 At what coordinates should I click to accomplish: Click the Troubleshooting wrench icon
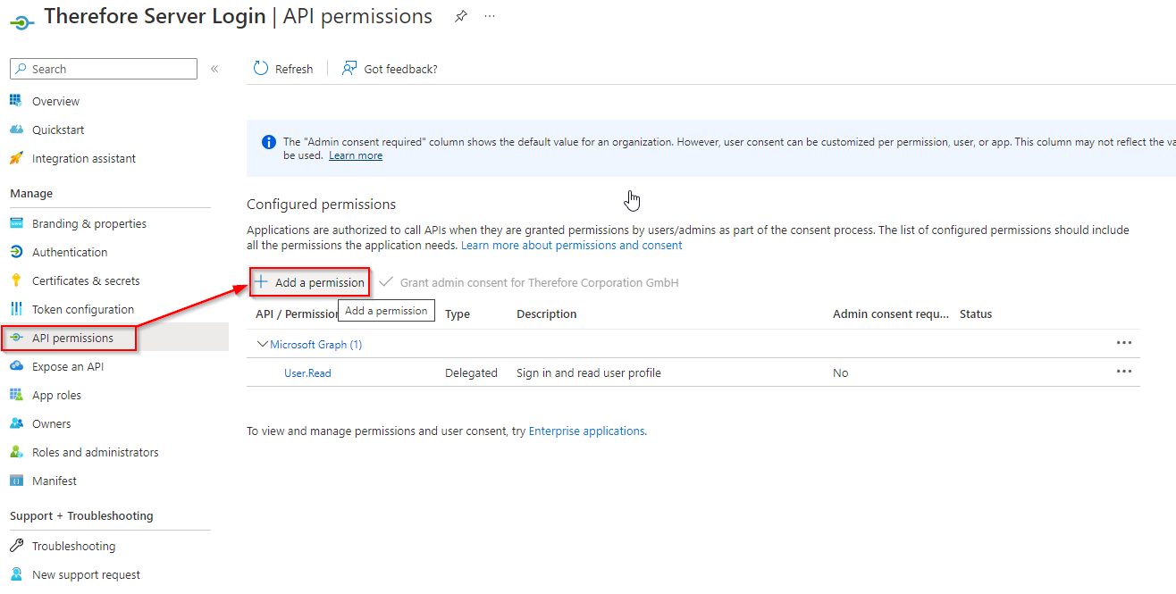[x=16, y=546]
